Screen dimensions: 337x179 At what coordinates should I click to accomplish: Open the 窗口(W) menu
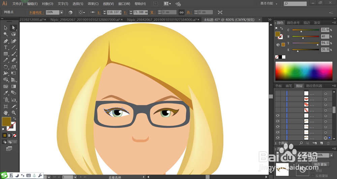click(124, 4)
